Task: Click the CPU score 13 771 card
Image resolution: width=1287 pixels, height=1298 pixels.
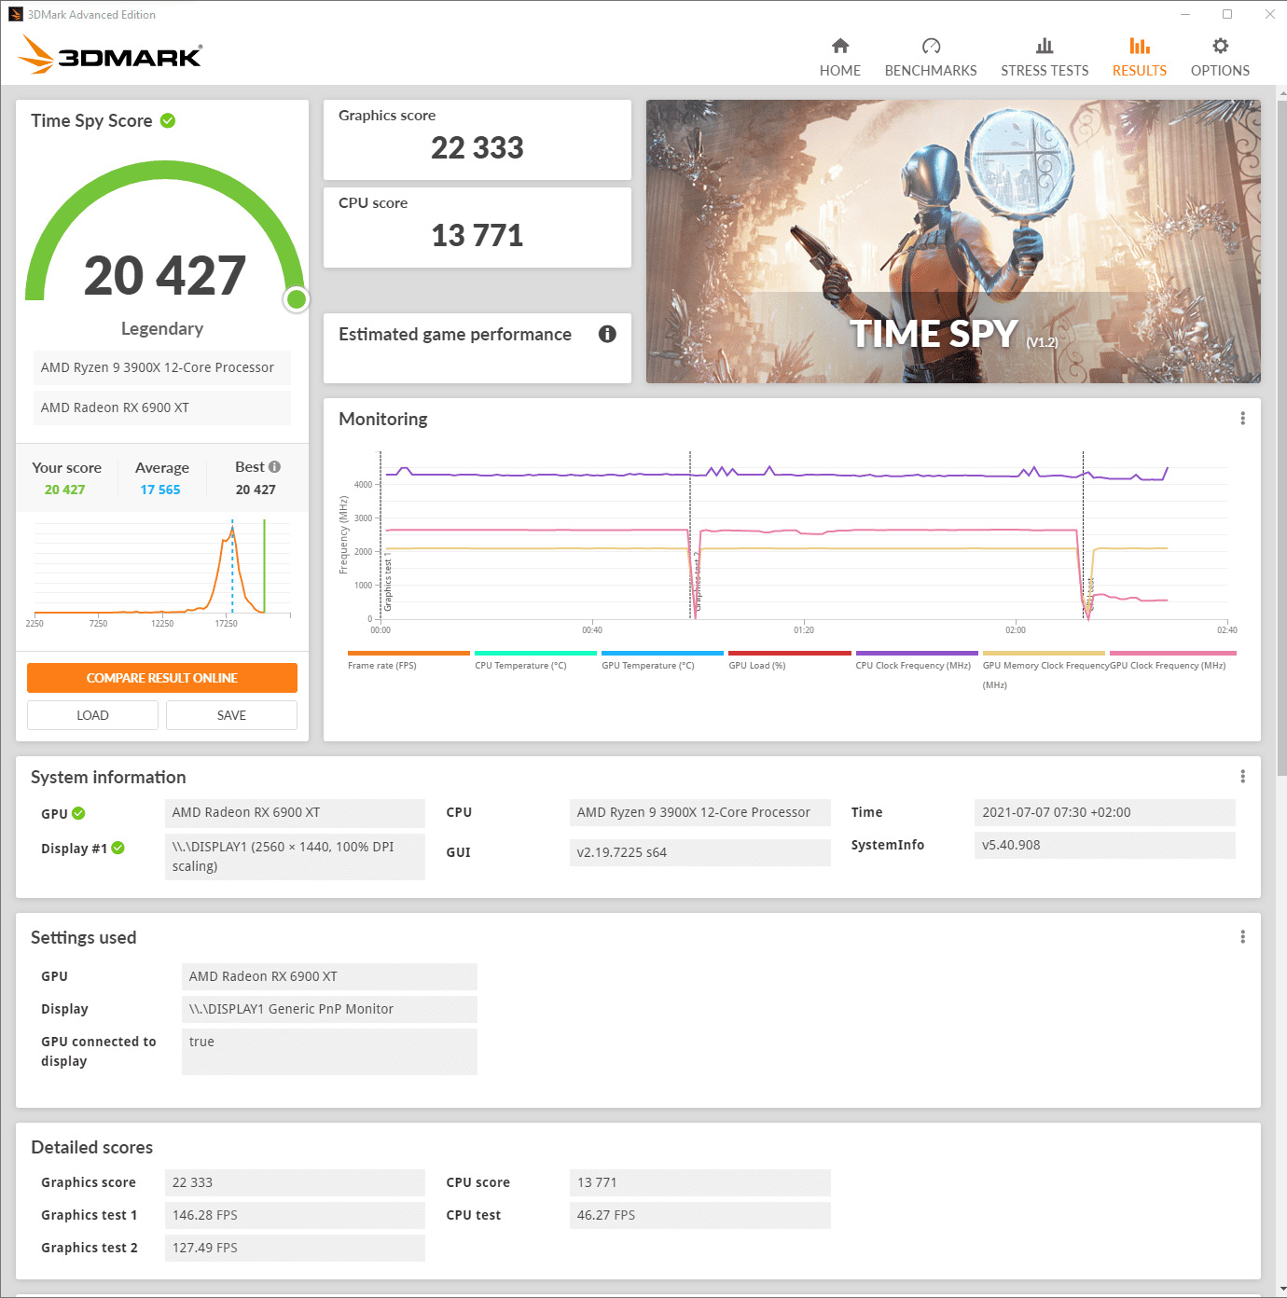Action: 477,228
